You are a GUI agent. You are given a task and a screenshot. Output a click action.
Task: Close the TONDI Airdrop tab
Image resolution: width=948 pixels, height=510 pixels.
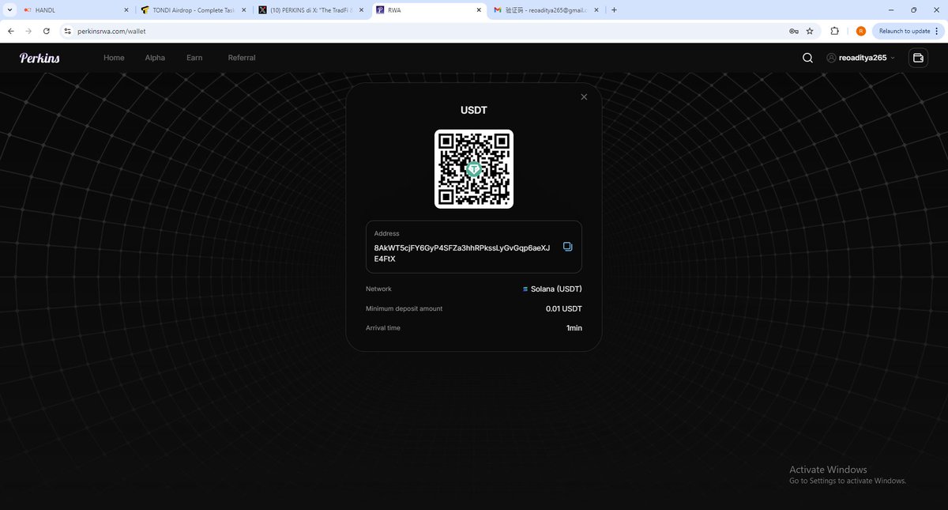[244, 9]
